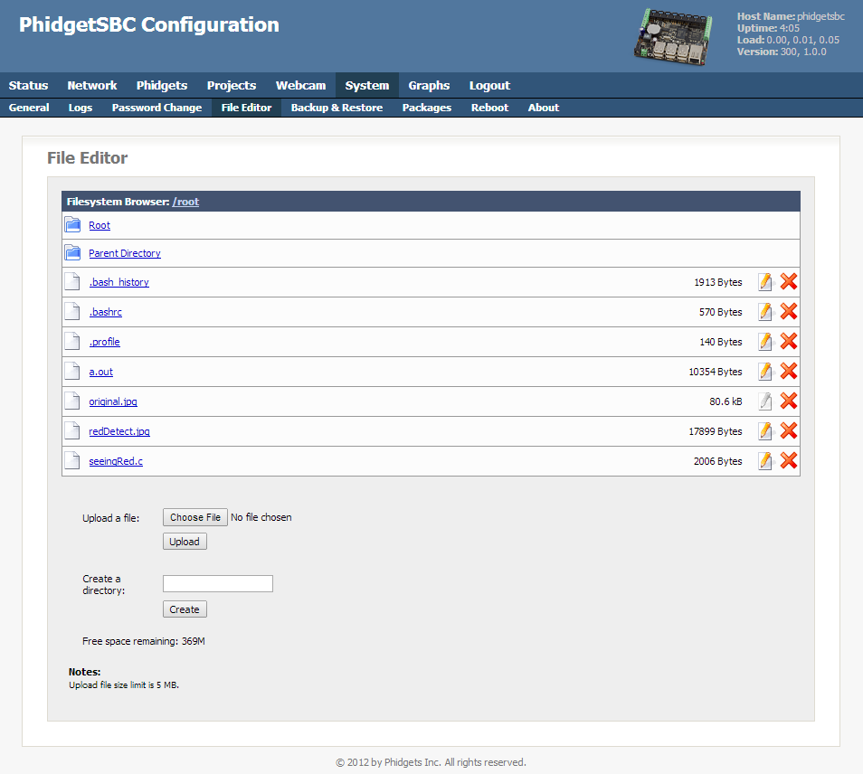Screen dimensions: 863x774
Task: Open the Packages submenu tab
Action: pos(427,108)
